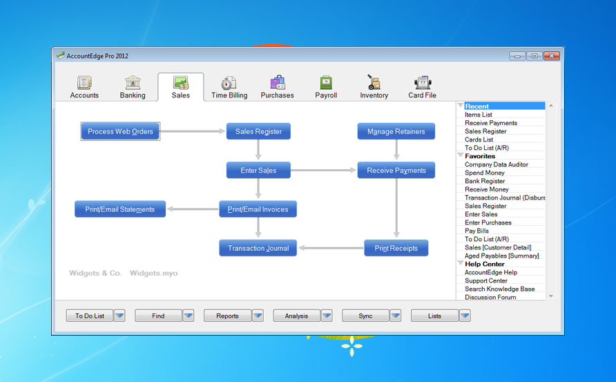Click the Manage Retainers button

396,131
